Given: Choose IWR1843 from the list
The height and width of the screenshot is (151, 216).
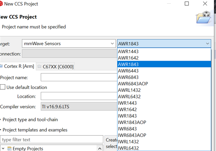Looking at the screenshot, I should (x=164, y=116).
